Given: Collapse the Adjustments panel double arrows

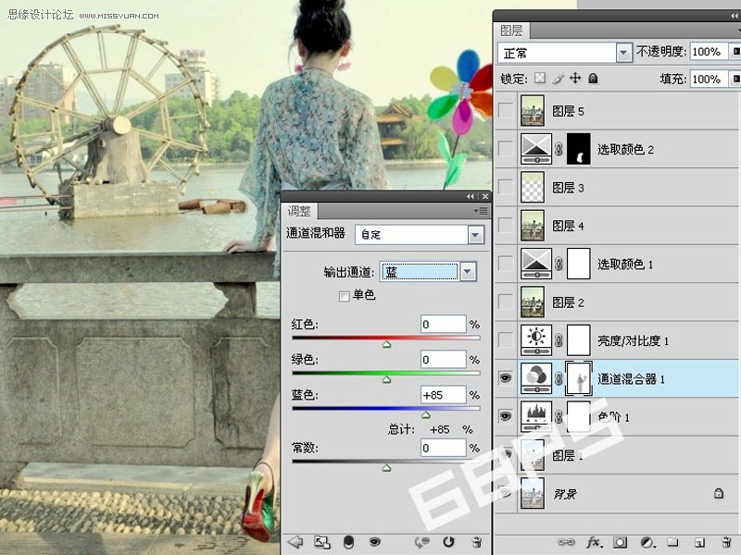Looking at the screenshot, I should 470,196.
